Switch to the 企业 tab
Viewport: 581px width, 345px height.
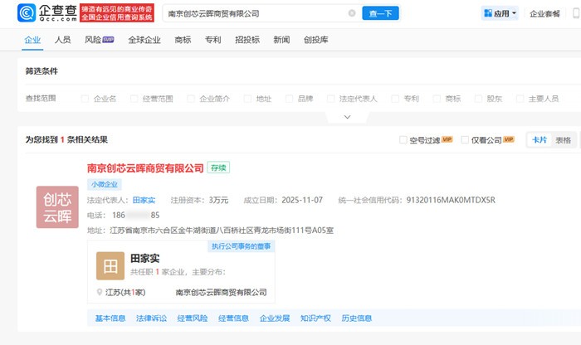32,40
